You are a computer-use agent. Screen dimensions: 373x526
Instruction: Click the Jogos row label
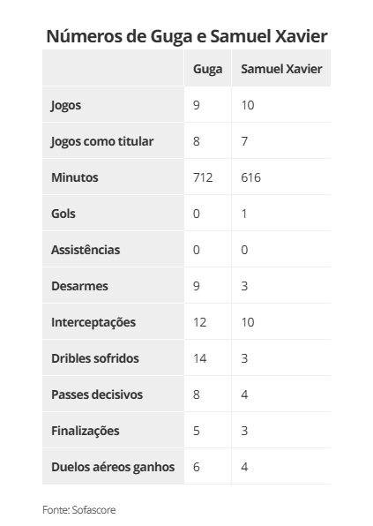click(x=66, y=105)
